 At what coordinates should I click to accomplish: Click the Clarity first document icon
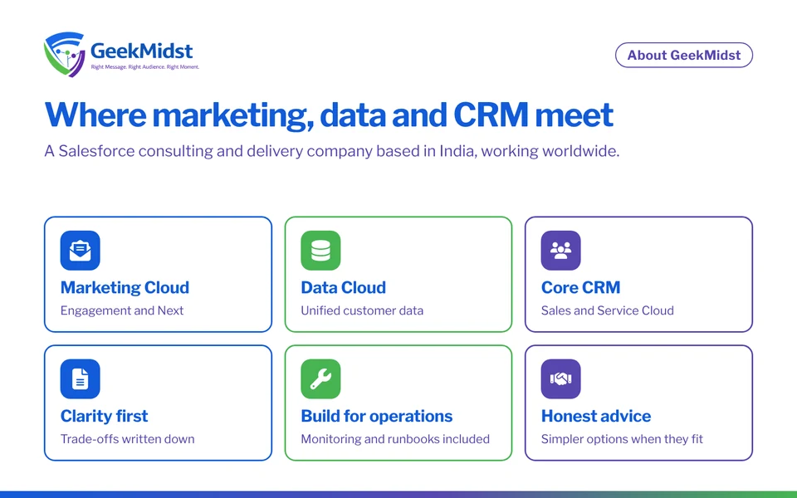click(81, 379)
